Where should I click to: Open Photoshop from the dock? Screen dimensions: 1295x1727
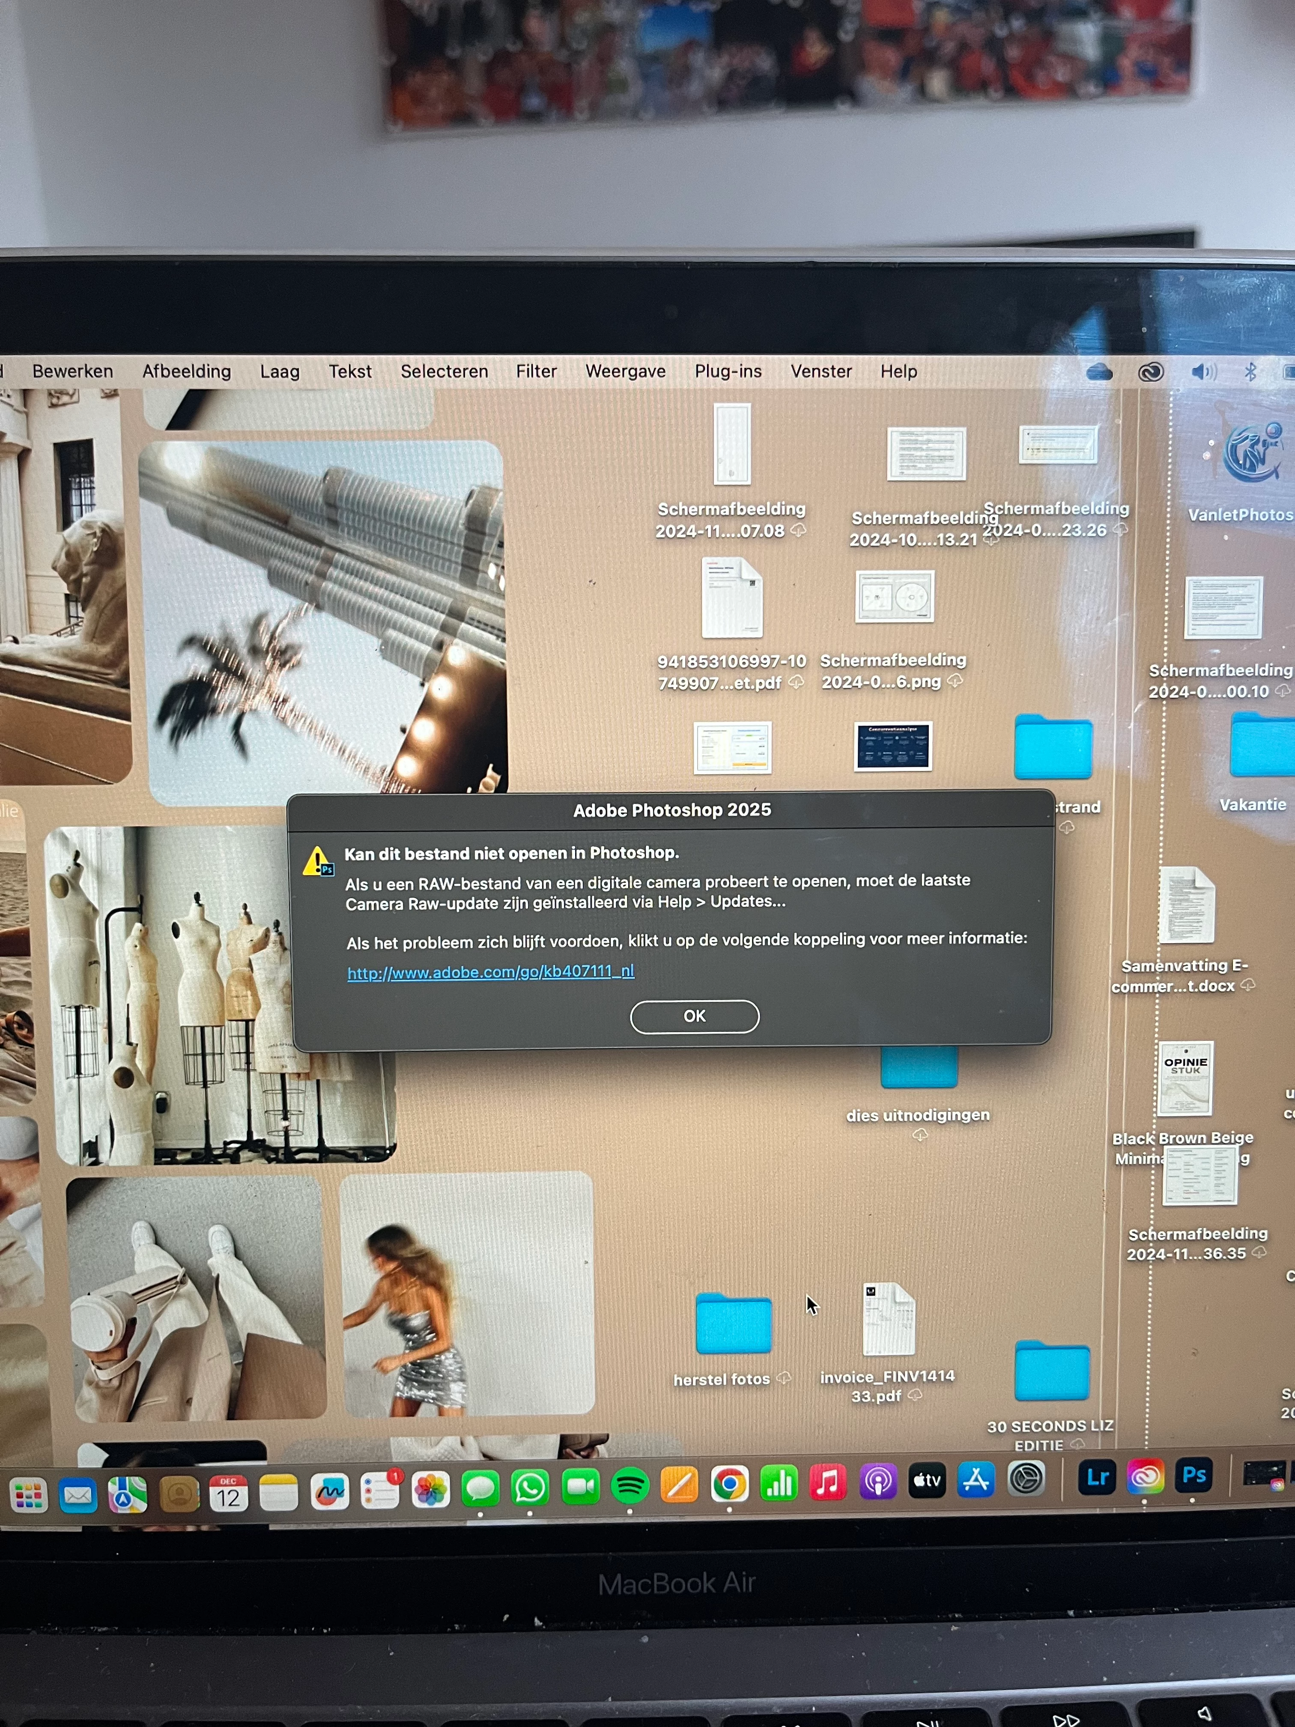coord(1194,1476)
